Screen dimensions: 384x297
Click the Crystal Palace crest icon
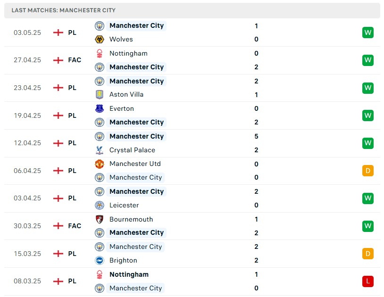100,150
